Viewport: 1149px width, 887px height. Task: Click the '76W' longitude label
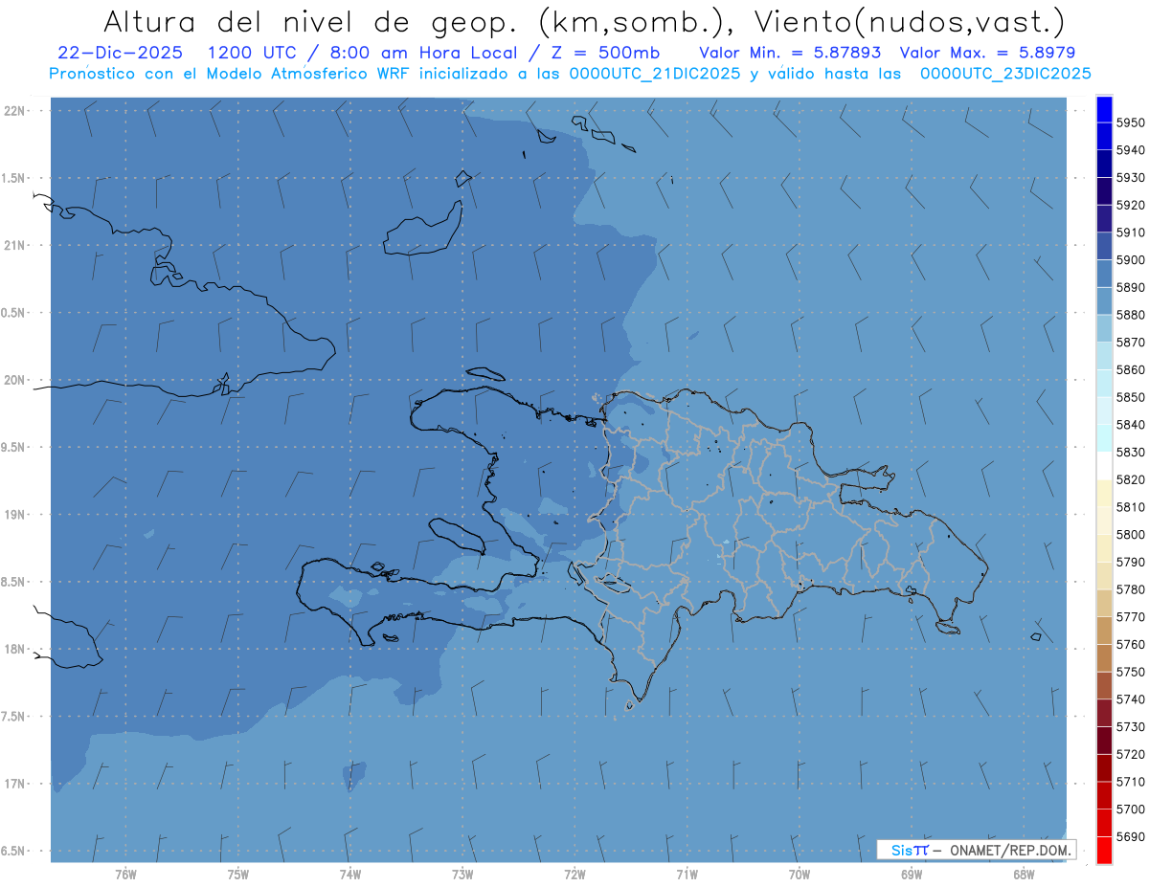click(125, 875)
